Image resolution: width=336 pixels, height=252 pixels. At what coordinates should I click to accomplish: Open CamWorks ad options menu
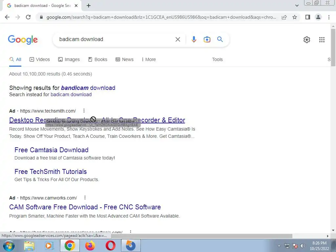[x=85, y=198]
